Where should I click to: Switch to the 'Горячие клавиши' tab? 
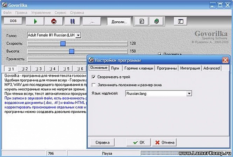click(x=138, y=68)
